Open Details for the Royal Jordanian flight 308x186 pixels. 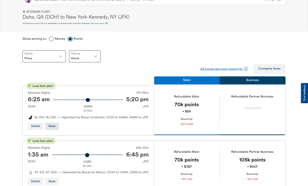click(36, 126)
